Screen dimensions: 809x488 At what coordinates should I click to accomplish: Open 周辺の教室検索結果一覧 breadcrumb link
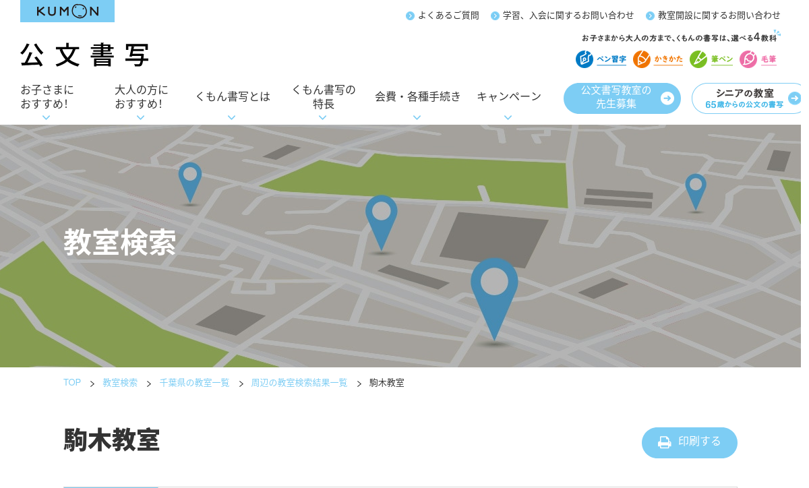(299, 383)
